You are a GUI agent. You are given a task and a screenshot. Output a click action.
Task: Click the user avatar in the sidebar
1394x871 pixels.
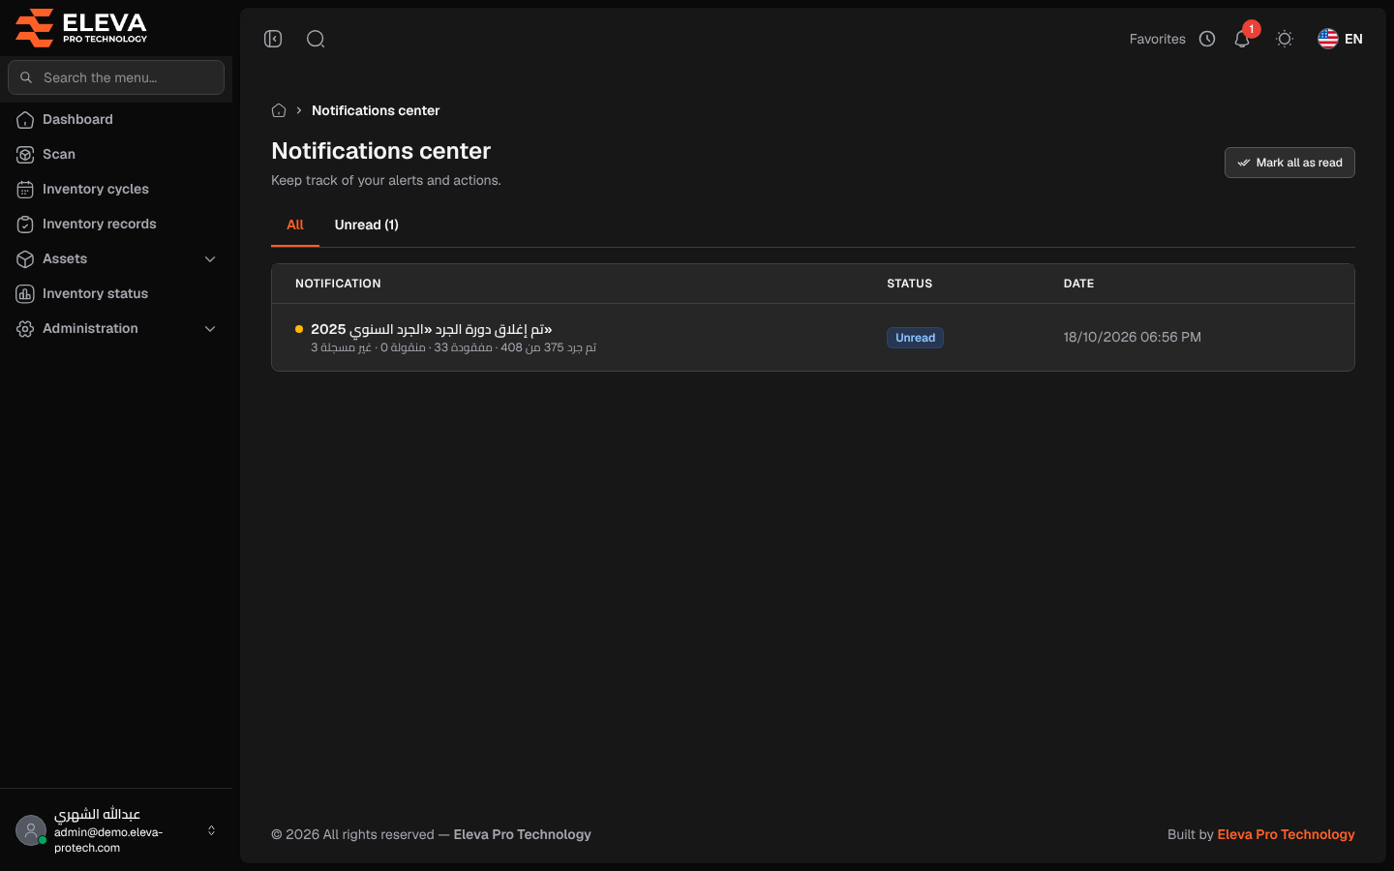pos(31,830)
